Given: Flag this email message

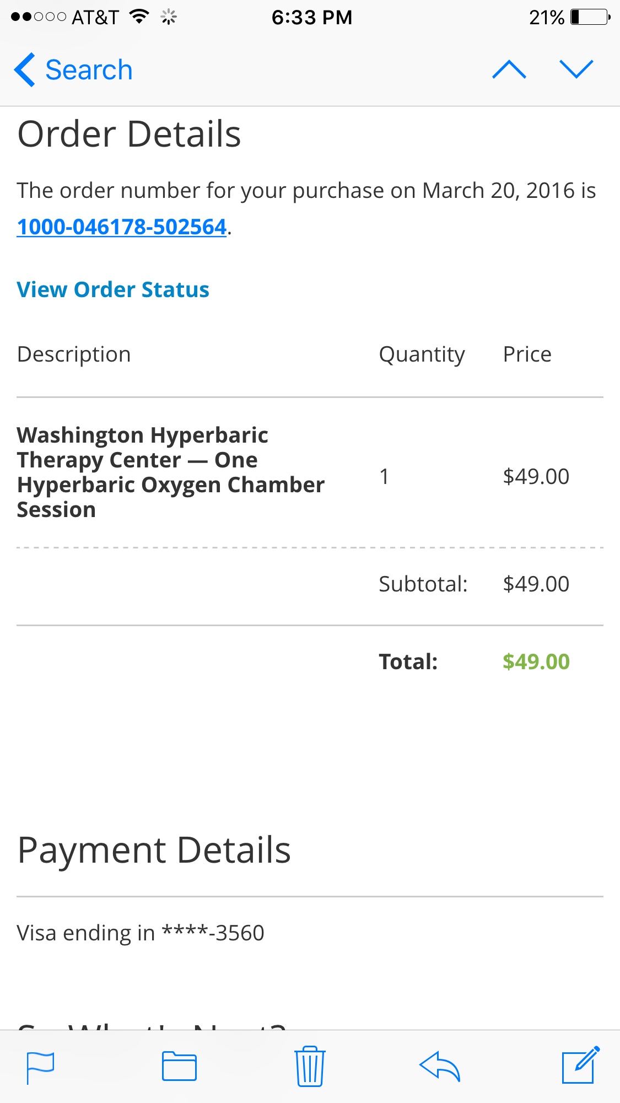Looking at the screenshot, I should pos(40,1067).
